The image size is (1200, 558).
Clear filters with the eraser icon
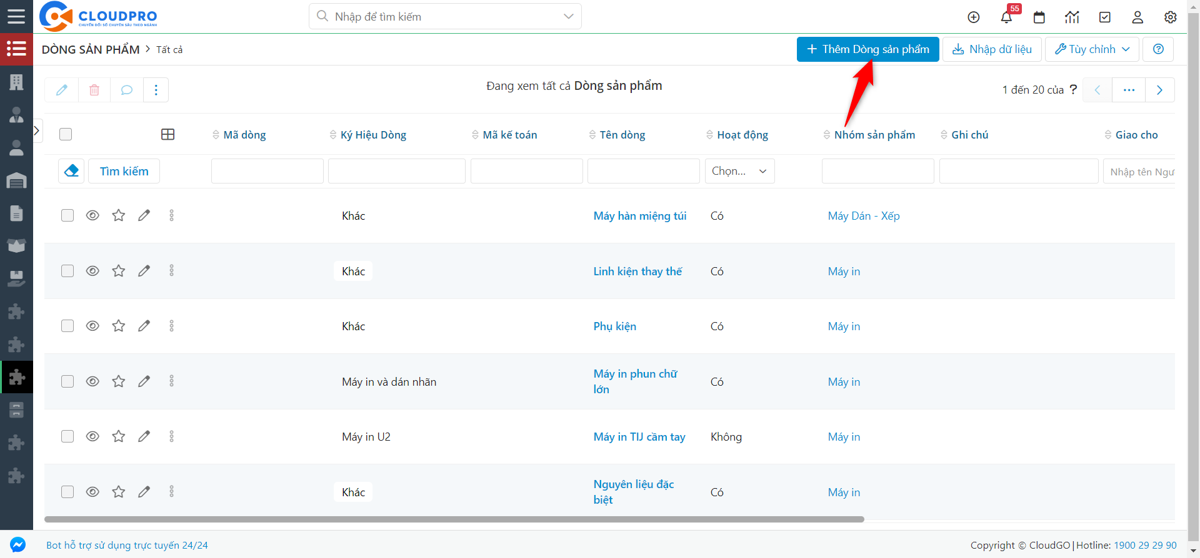click(x=71, y=170)
